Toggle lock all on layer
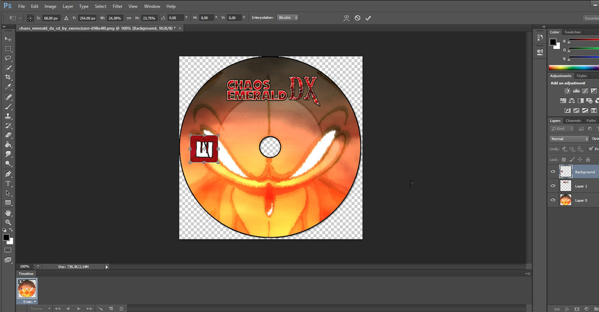 [x=588, y=160]
